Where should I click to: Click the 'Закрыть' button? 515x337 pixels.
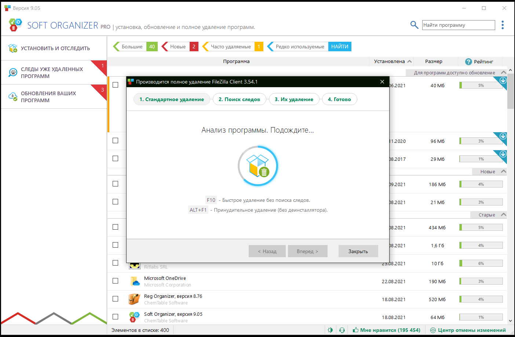pyautogui.click(x=358, y=251)
